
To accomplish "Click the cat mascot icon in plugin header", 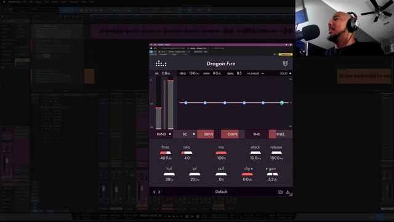I will (285, 64).
